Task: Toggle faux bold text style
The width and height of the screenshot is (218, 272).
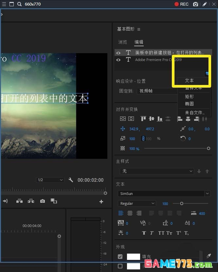Action: click(x=144, y=233)
